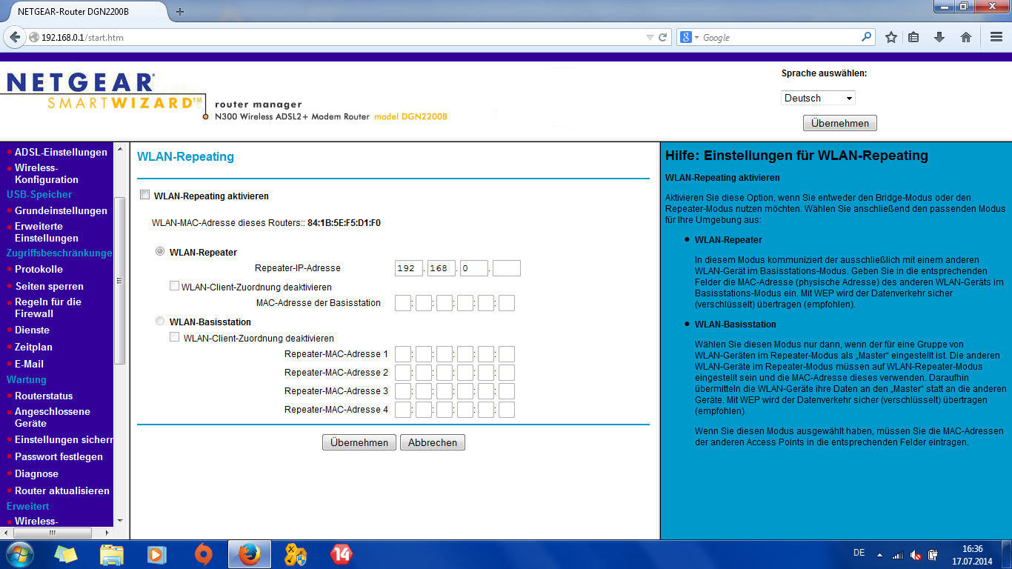
Task: Open the red 14 taskbar icon
Action: [x=342, y=554]
